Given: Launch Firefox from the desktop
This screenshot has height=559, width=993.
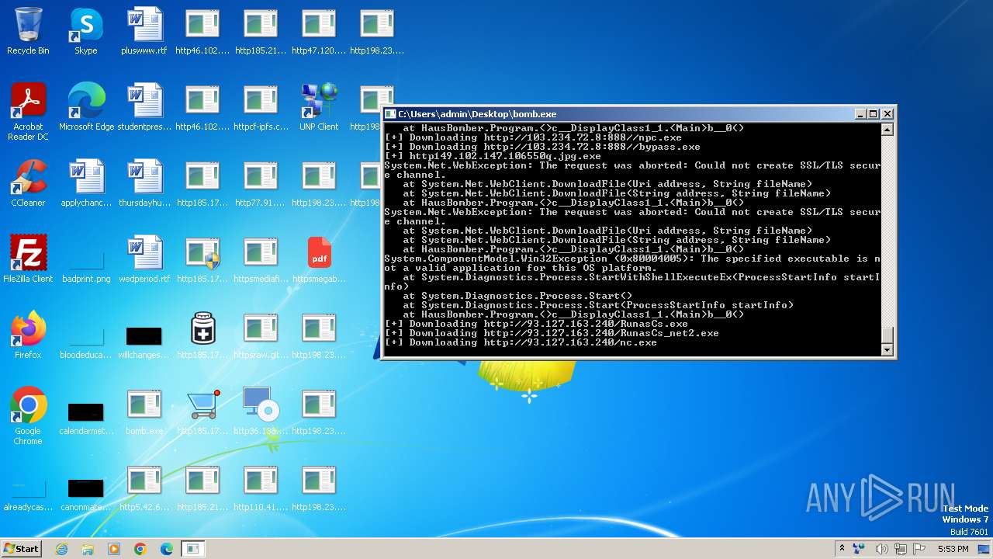Looking at the screenshot, I should 28,336.
